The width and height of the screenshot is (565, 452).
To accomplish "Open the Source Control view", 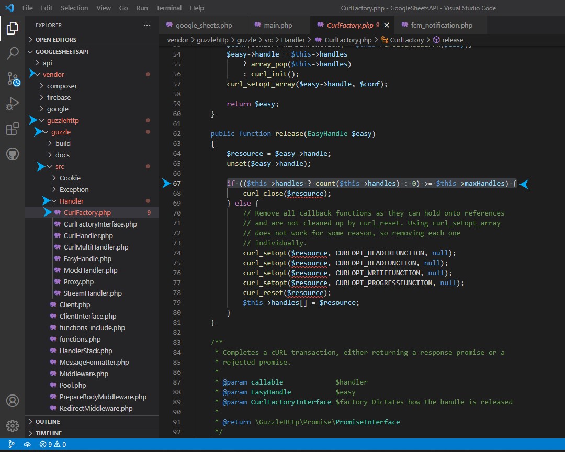I will click(13, 78).
